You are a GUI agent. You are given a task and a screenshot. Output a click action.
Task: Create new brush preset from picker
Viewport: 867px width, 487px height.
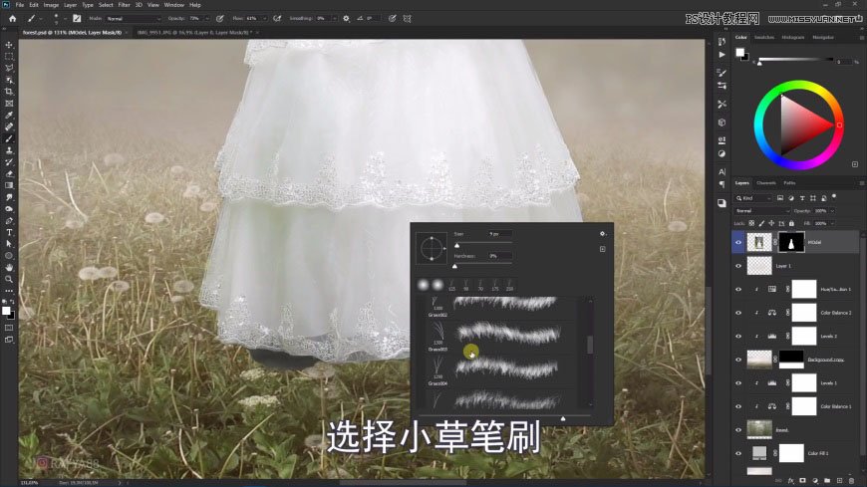(x=602, y=249)
